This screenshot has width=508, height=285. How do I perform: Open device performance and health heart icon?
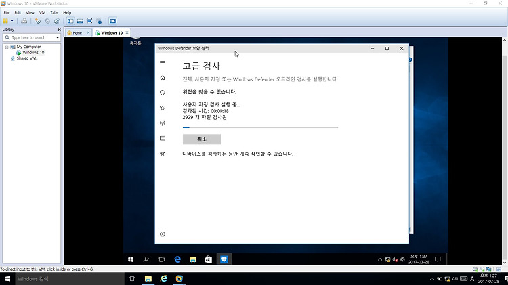[x=163, y=108]
